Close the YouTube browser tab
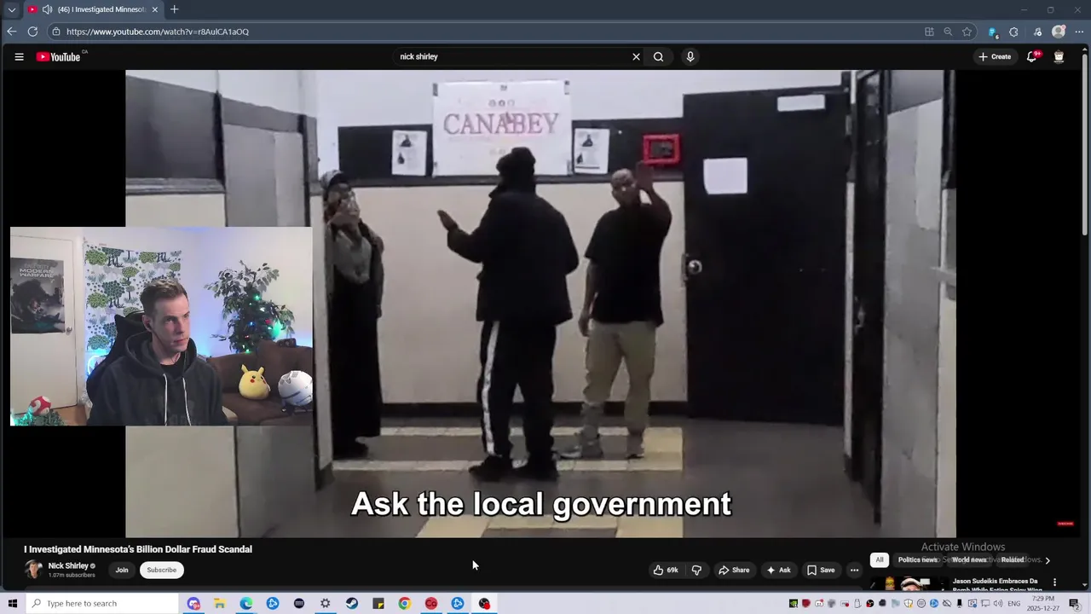Screen dimensions: 1091x614 click(154, 9)
